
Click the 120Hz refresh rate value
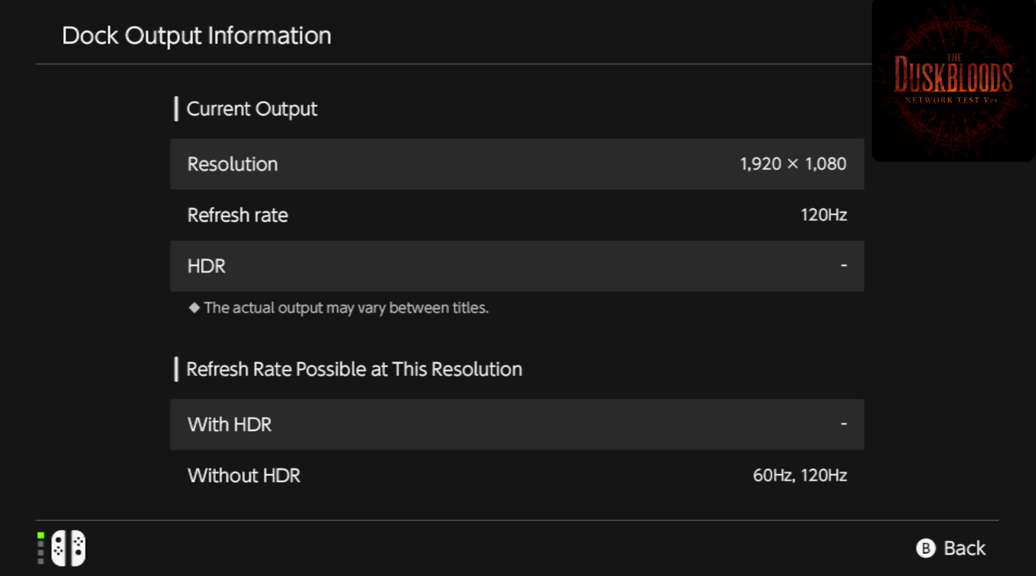[x=824, y=215]
